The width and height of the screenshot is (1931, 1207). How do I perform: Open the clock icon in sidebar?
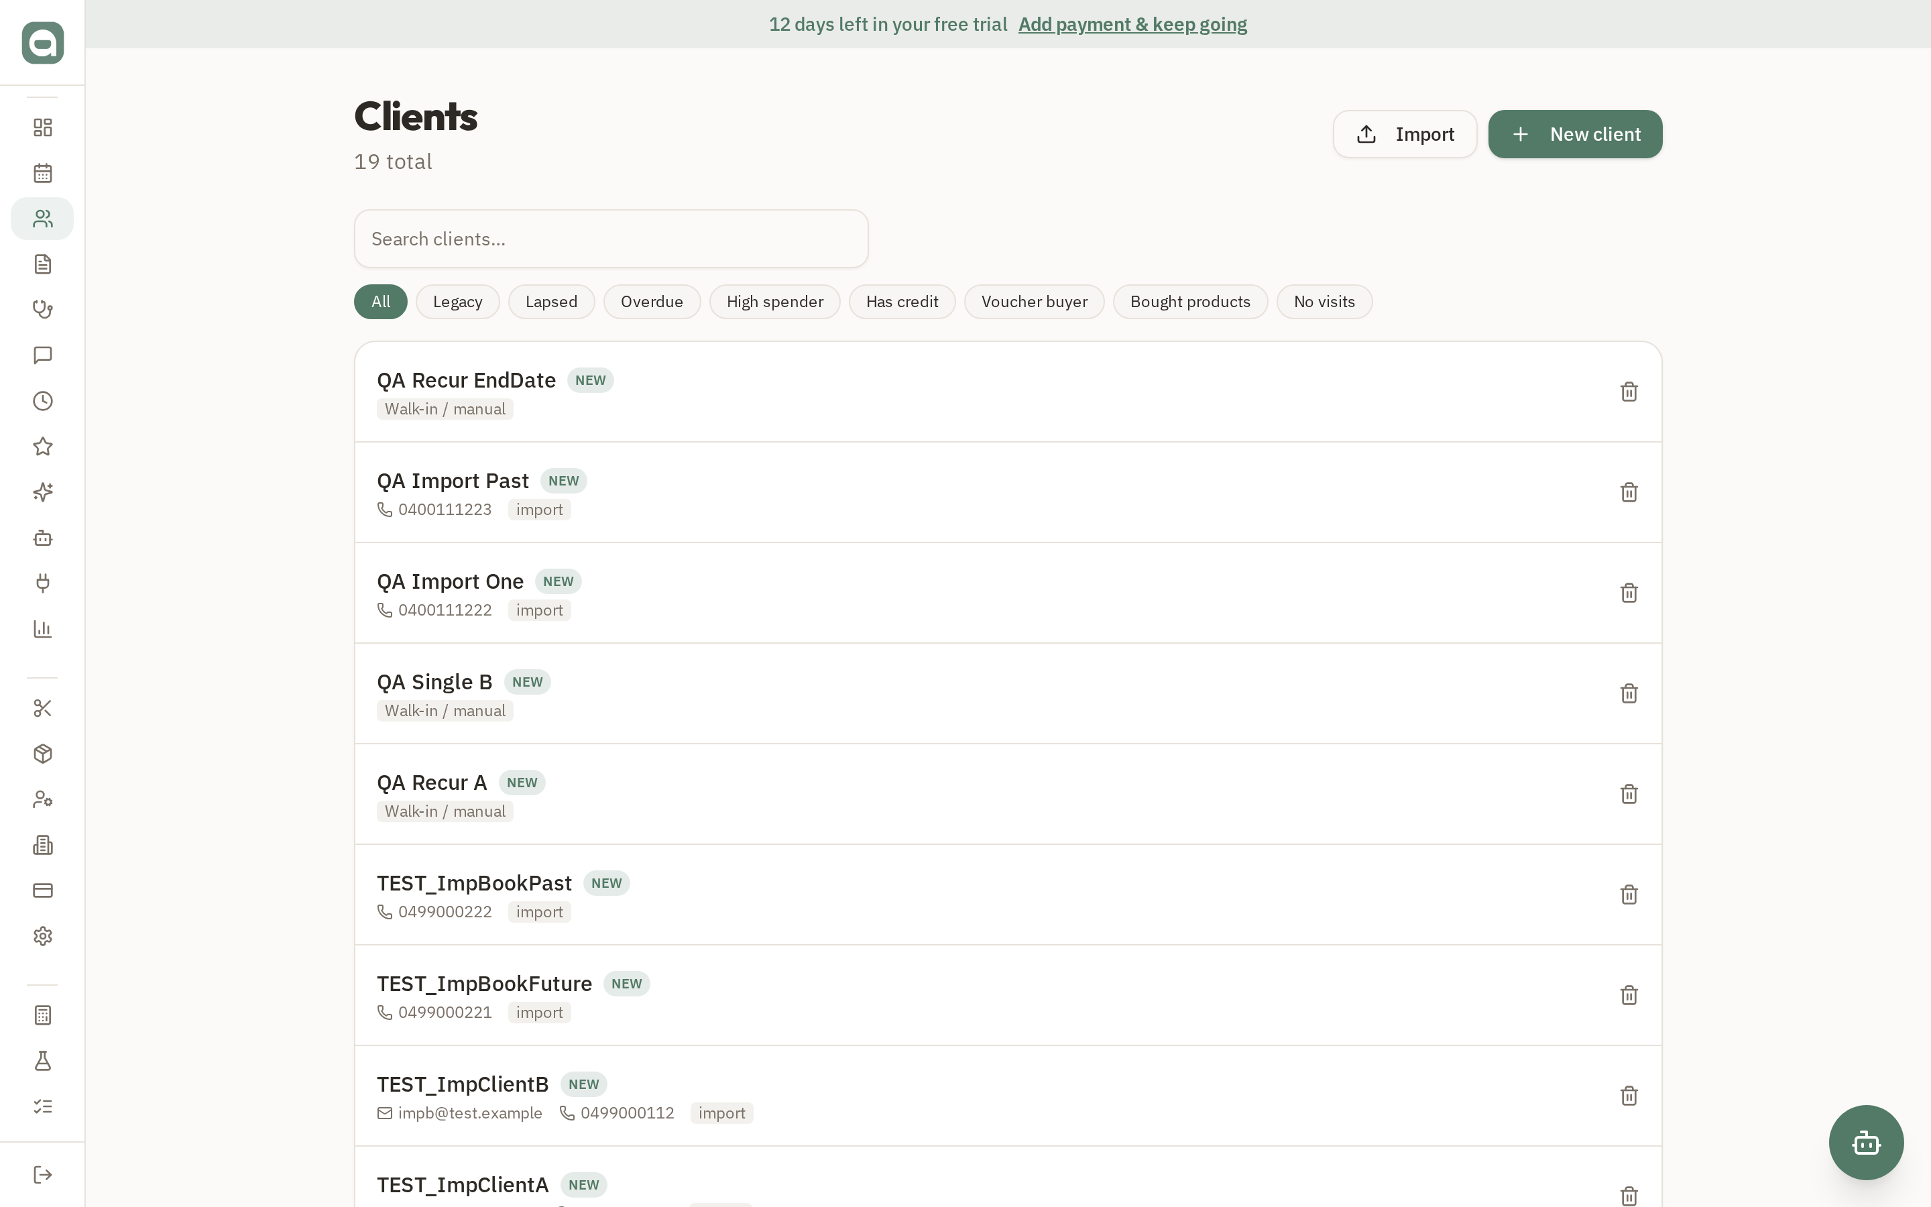[x=42, y=401]
